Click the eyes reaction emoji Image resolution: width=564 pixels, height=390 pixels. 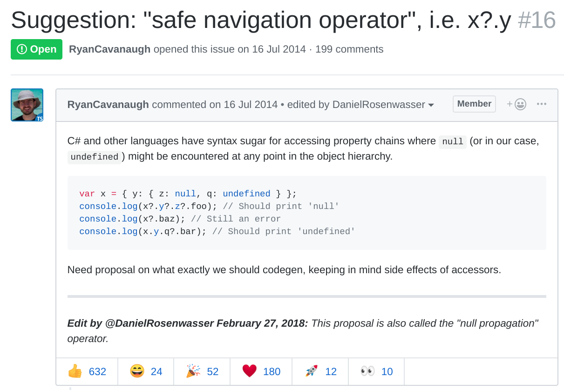point(367,371)
